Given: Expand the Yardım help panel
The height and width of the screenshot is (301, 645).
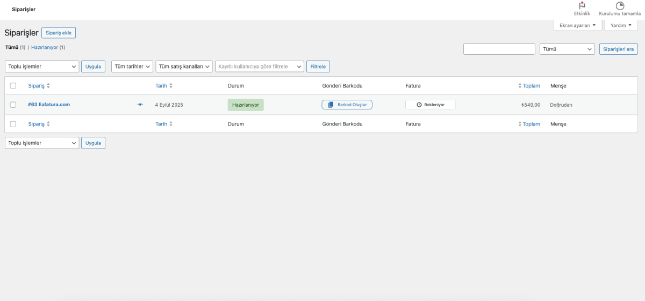Looking at the screenshot, I should click(621, 25).
